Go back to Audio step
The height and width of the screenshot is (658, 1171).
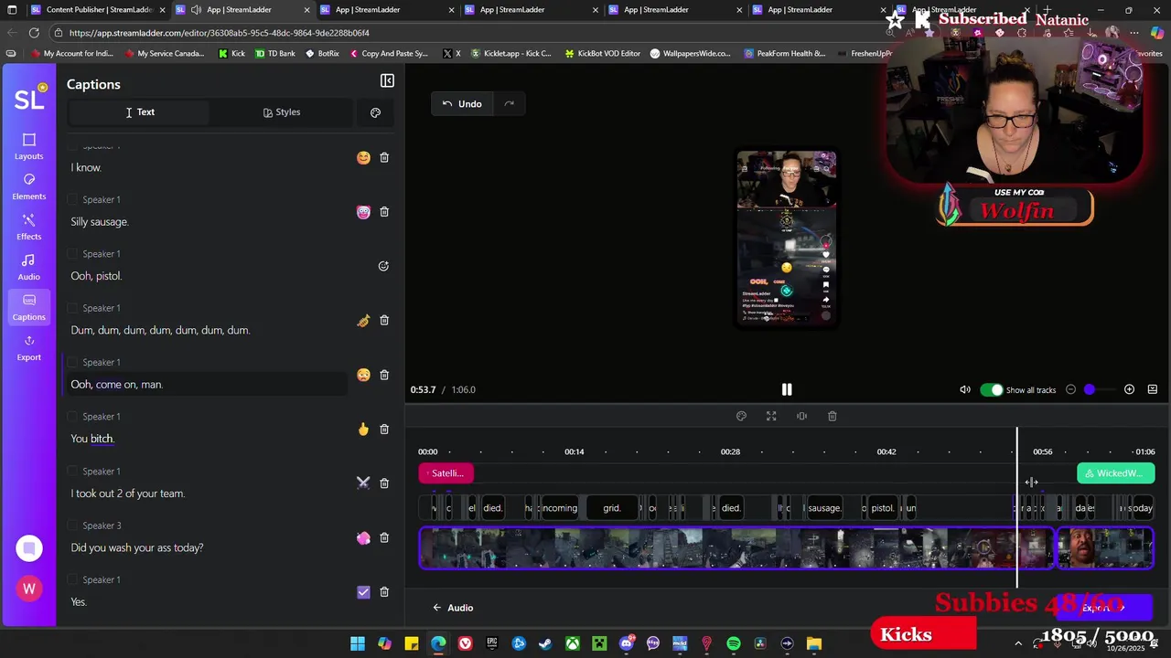453,608
